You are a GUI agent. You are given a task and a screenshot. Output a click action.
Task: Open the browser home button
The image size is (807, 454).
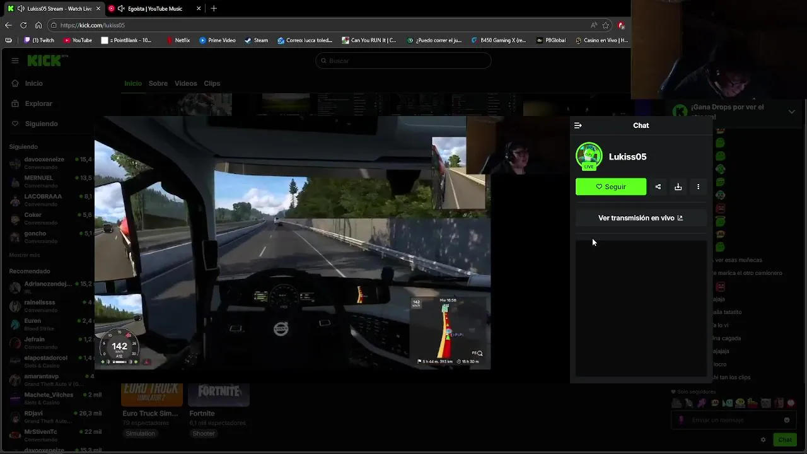click(x=38, y=25)
